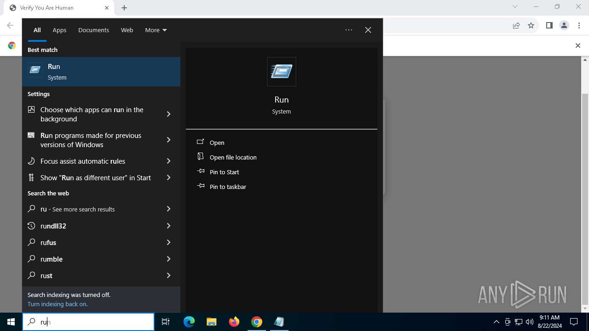Screen dimensions: 589x331
Task: Switch to the Documents search tab
Action: 93,30
